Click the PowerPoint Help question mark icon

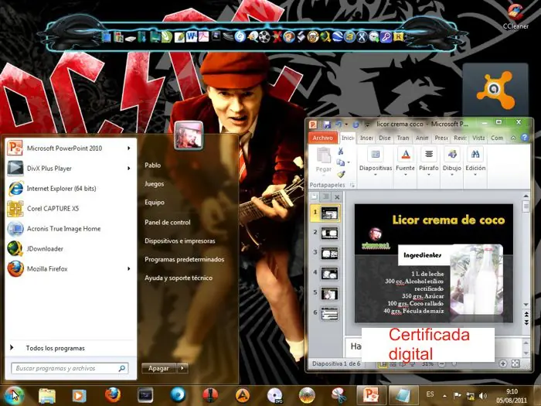525,138
